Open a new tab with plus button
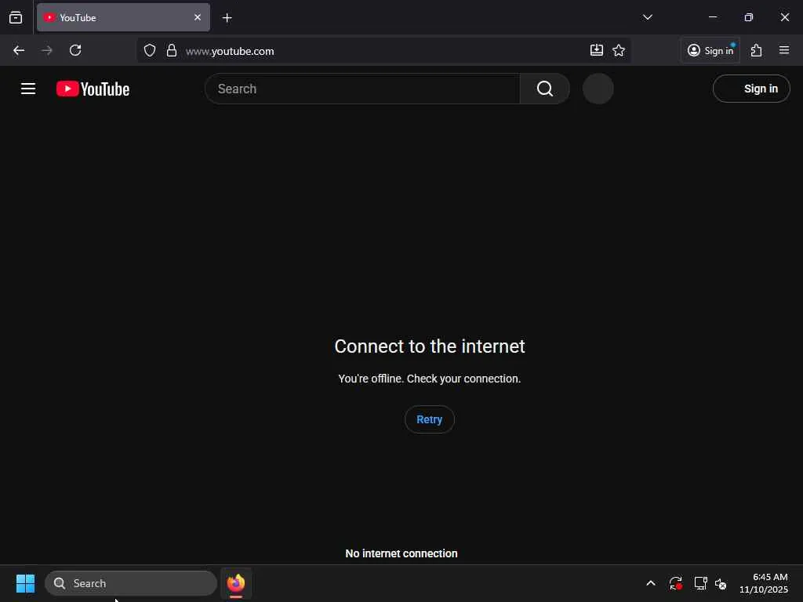 click(227, 18)
